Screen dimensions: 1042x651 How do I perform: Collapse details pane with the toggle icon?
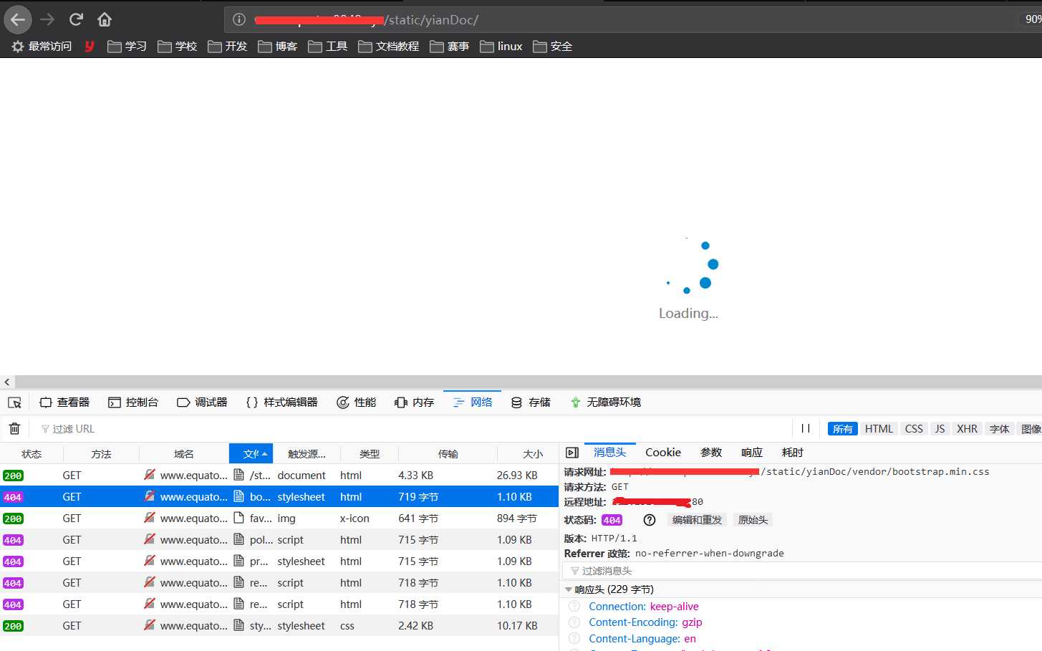click(x=572, y=453)
